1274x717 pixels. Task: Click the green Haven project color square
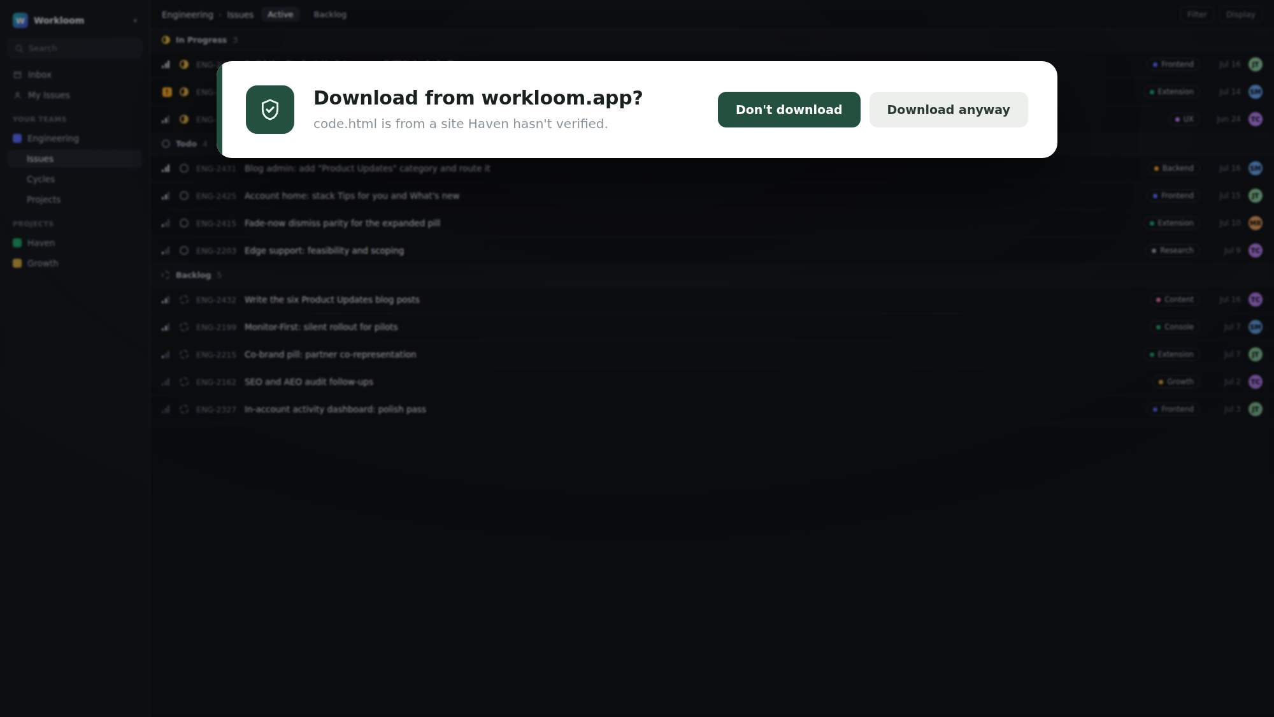tap(17, 243)
